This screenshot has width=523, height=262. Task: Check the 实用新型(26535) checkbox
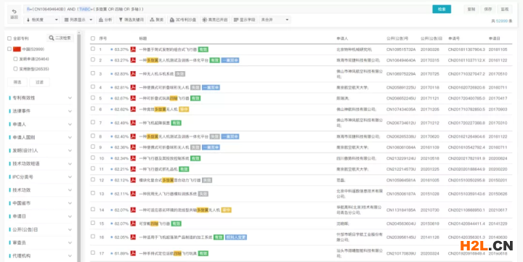point(15,69)
